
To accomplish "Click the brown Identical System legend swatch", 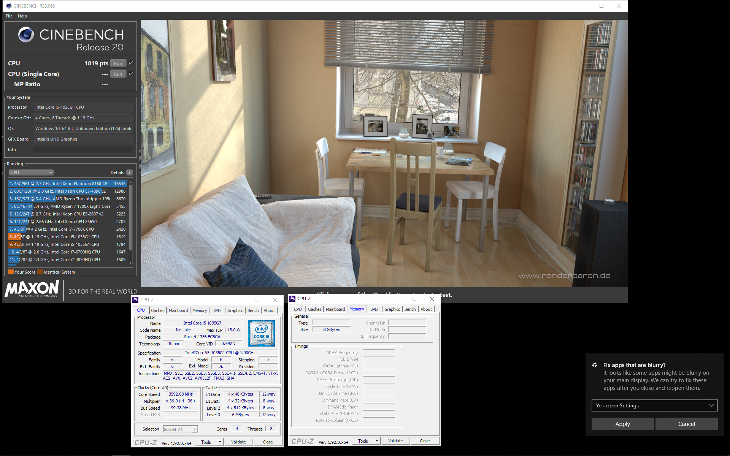I will click(40, 272).
